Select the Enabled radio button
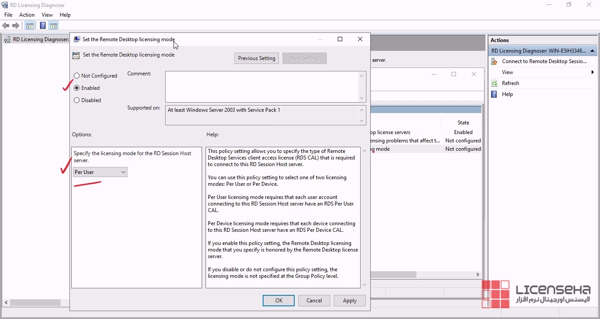Image resolution: width=600 pixels, height=319 pixels. pyautogui.click(x=77, y=88)
